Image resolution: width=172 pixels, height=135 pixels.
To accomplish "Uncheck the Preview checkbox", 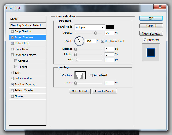I will [145, 40].
